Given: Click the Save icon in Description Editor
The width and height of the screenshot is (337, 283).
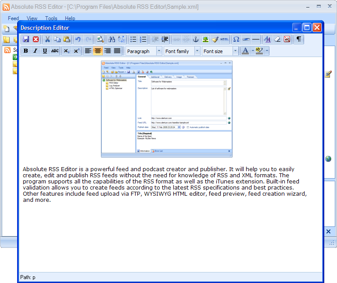Looking at the screenshot, I should coord(26,39).
